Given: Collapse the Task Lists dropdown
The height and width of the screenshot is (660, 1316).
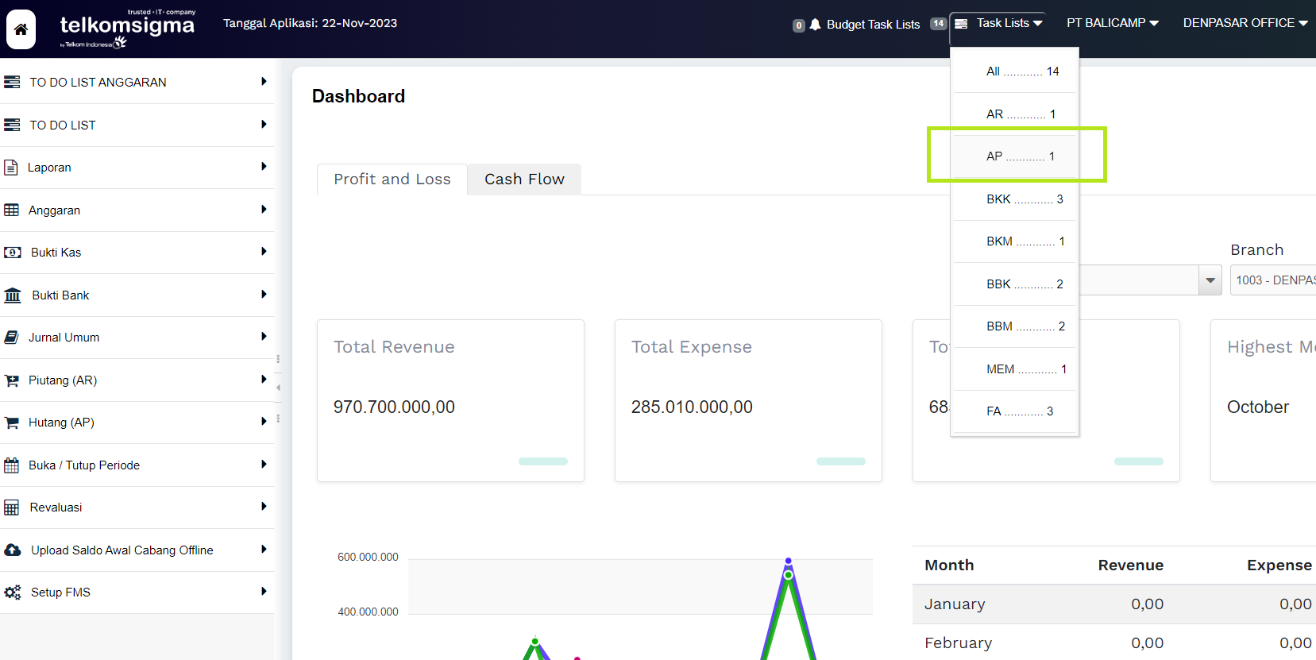Looking at the screenshot, I should click(x=999, y=23).
